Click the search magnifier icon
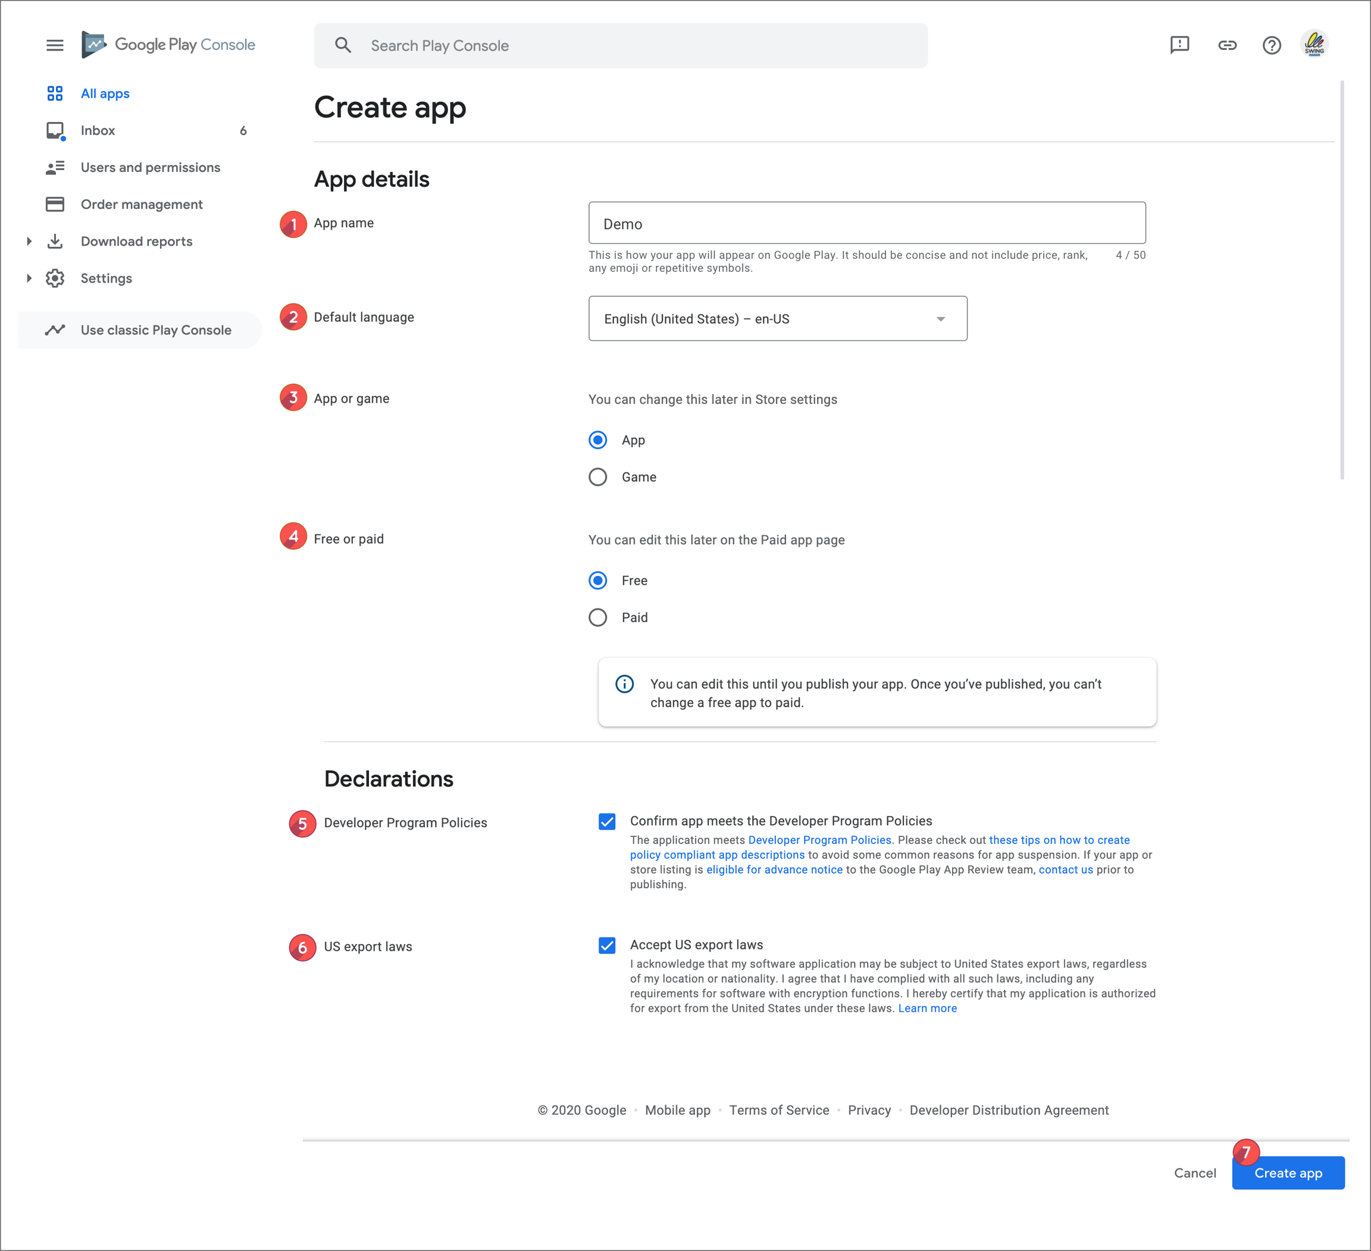The height and width of the screenshot is (1251, 1371). (343, 46)
